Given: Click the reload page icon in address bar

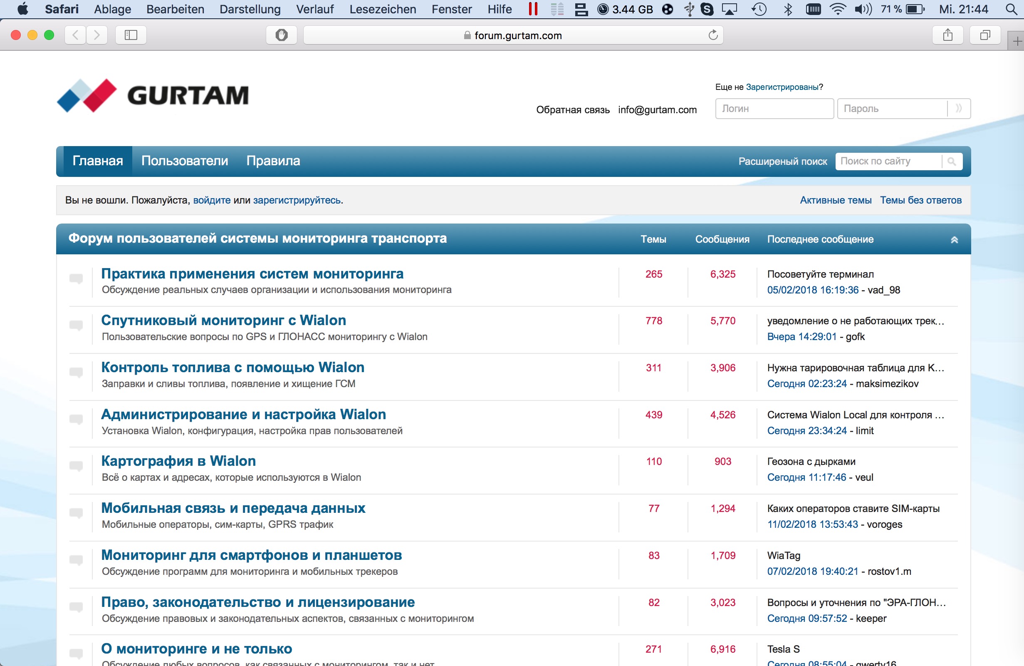Looking at the screenshot, I should (713, 35).
